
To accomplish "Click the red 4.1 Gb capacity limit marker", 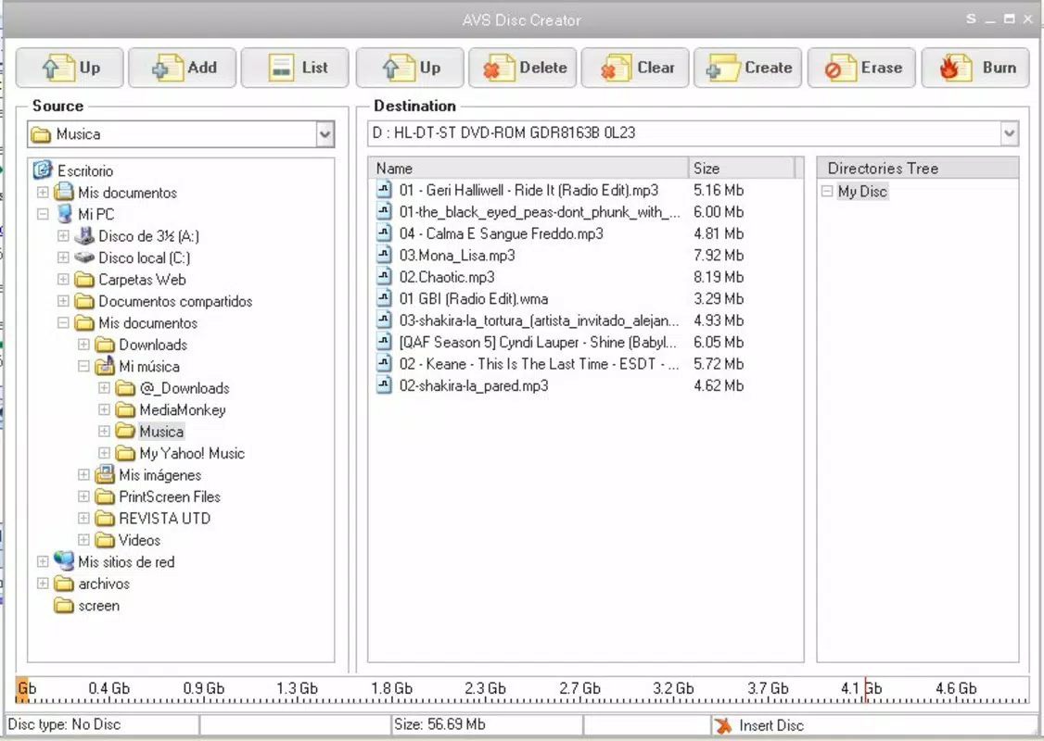I will [x=865, y=690].
